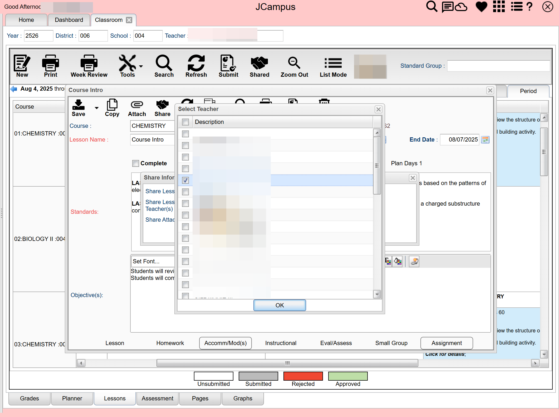The image size is (559, 417).
Task: Click the Instructional section label
Action: point(281,343)
